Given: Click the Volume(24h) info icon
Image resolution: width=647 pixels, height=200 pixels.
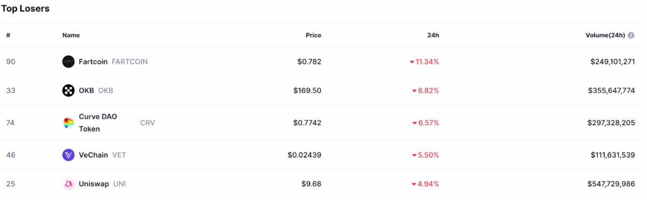Looking at the screenshot, I should [x=631, y=35].
